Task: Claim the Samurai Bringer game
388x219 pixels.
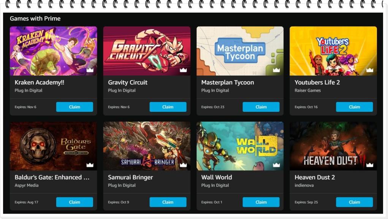Action: (x=168, y=202)
